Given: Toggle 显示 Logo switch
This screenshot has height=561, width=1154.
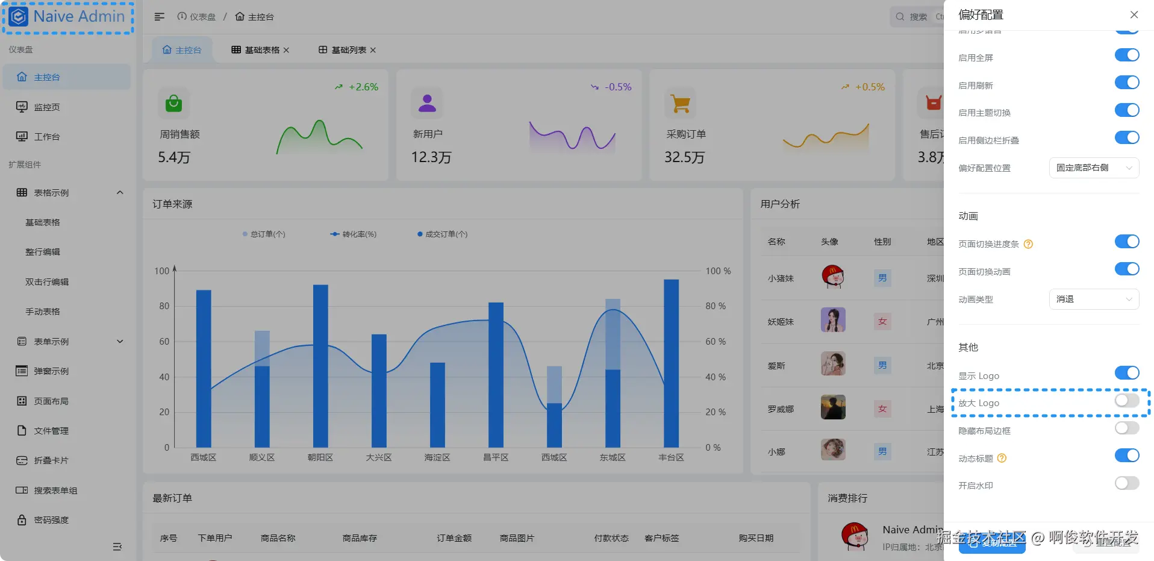Looking at the screenshot, I should [x=1126, y=373].
